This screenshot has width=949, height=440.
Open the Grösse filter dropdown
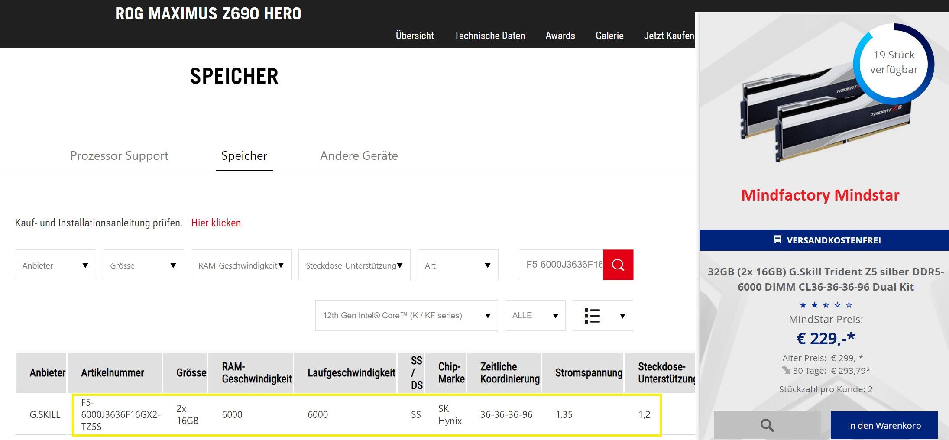[x=143, y=265]
